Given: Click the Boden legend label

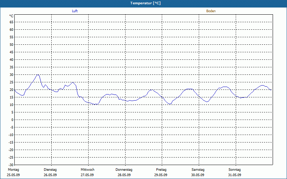Looking at the screenshot, I should 211,11.
